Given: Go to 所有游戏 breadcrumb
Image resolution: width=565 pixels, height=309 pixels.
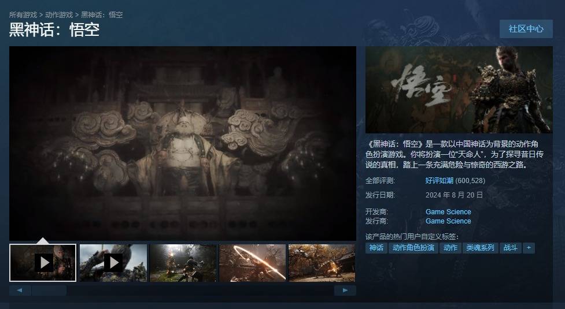Looking at the screenshot, I should click(23, 14).
